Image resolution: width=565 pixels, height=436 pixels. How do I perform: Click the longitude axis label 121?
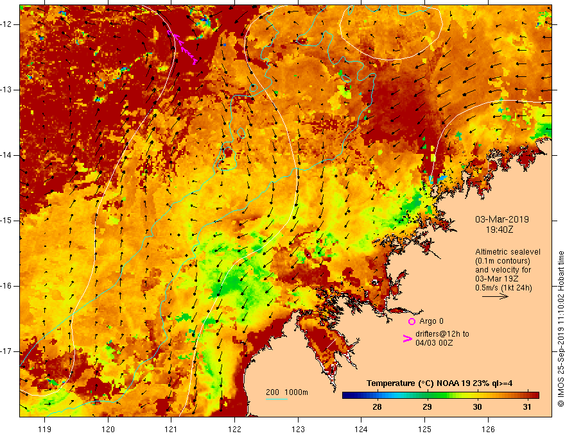pyautogui.click(x=171, y=429)
